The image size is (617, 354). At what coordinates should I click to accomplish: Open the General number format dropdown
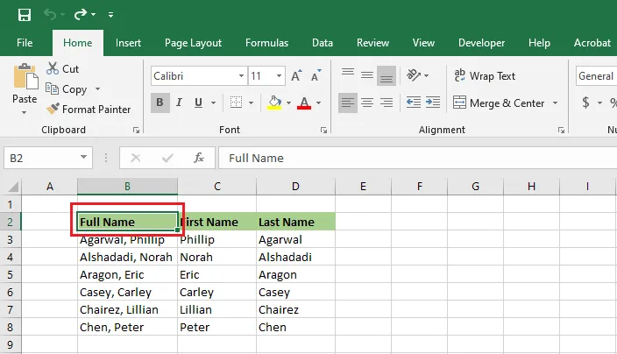pos(596,76)
